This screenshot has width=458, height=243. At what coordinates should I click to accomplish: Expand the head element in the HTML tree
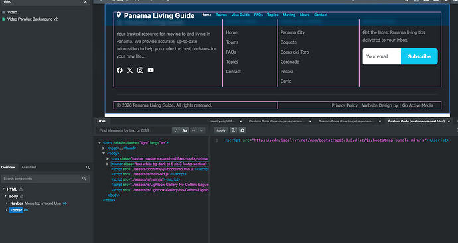(x=104, y=148)
